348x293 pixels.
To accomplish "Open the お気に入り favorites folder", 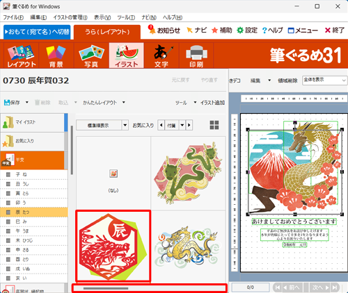I will 33,141.
